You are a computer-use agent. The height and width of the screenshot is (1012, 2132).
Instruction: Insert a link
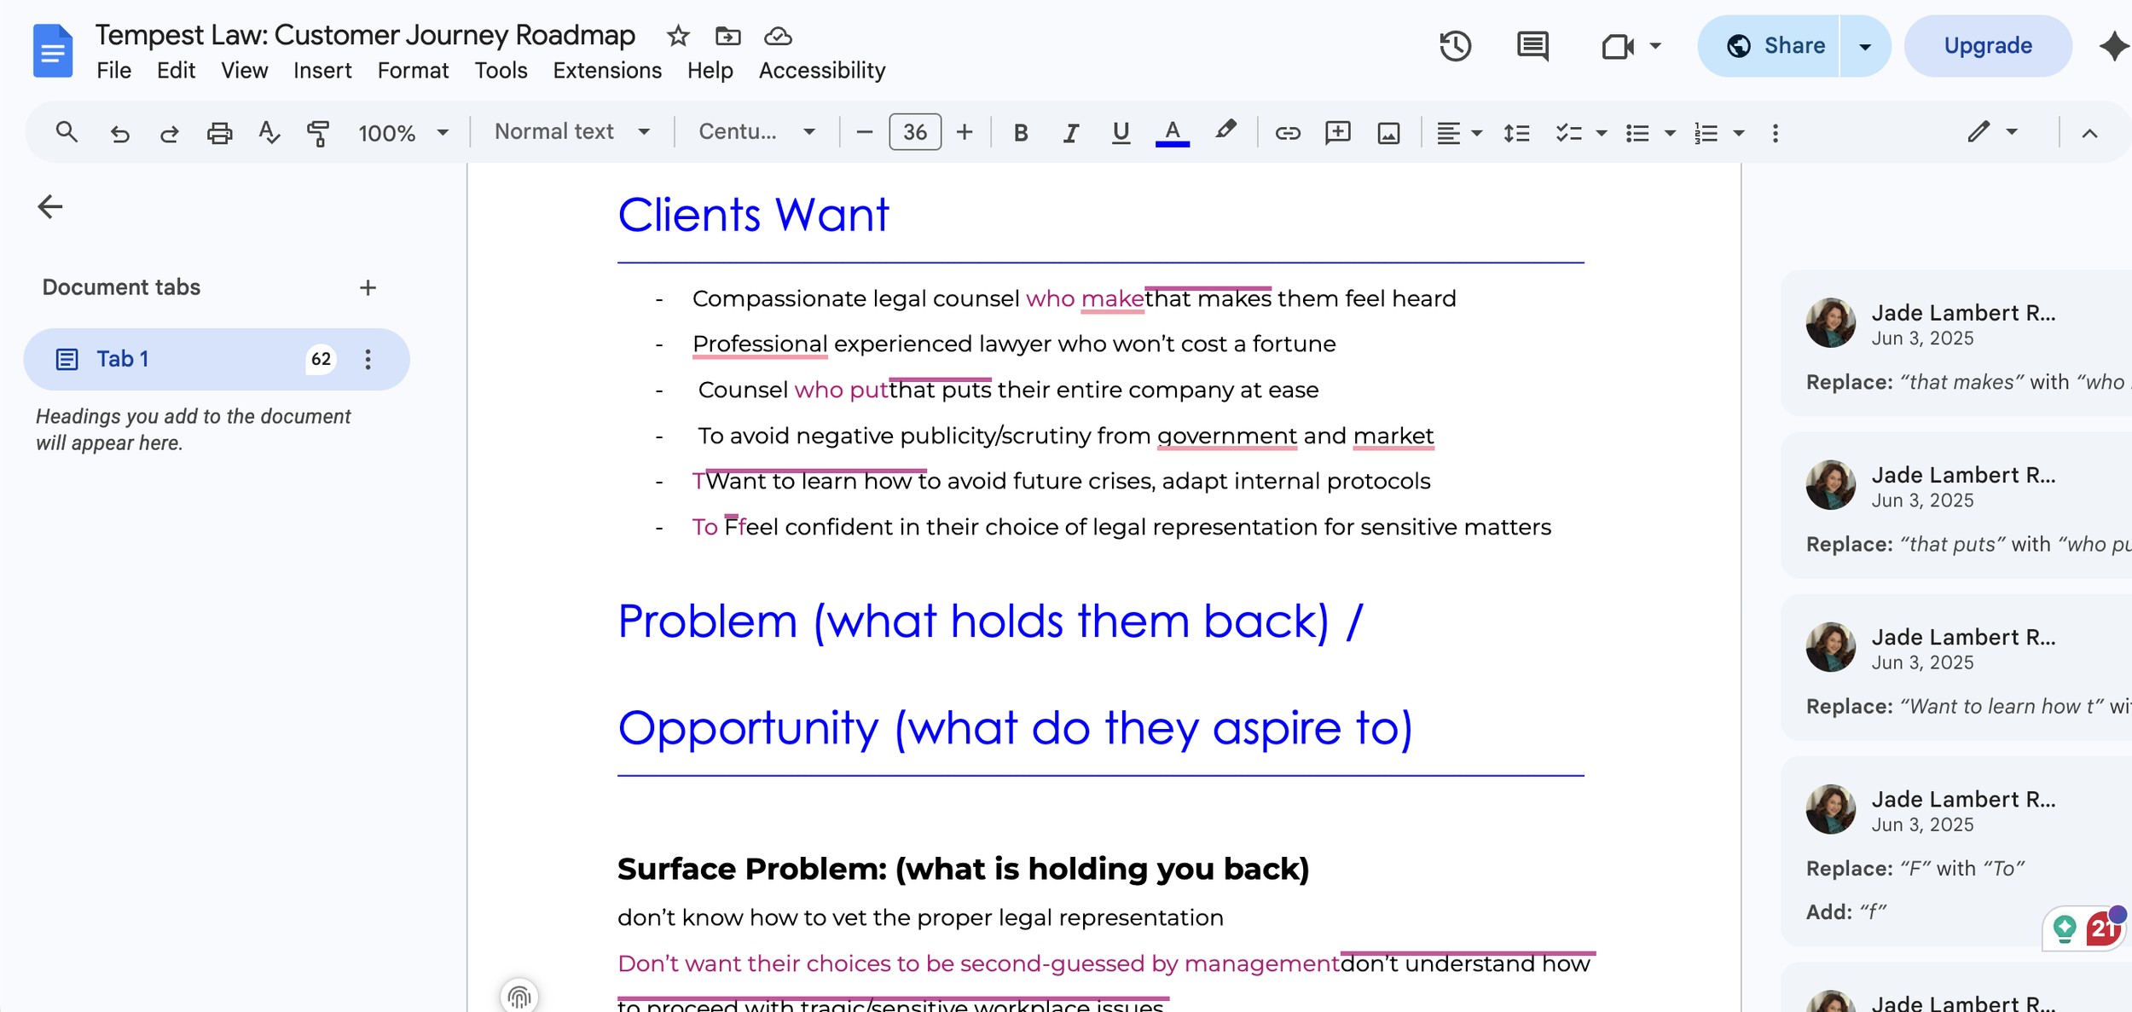click(x=1288, y=133)
